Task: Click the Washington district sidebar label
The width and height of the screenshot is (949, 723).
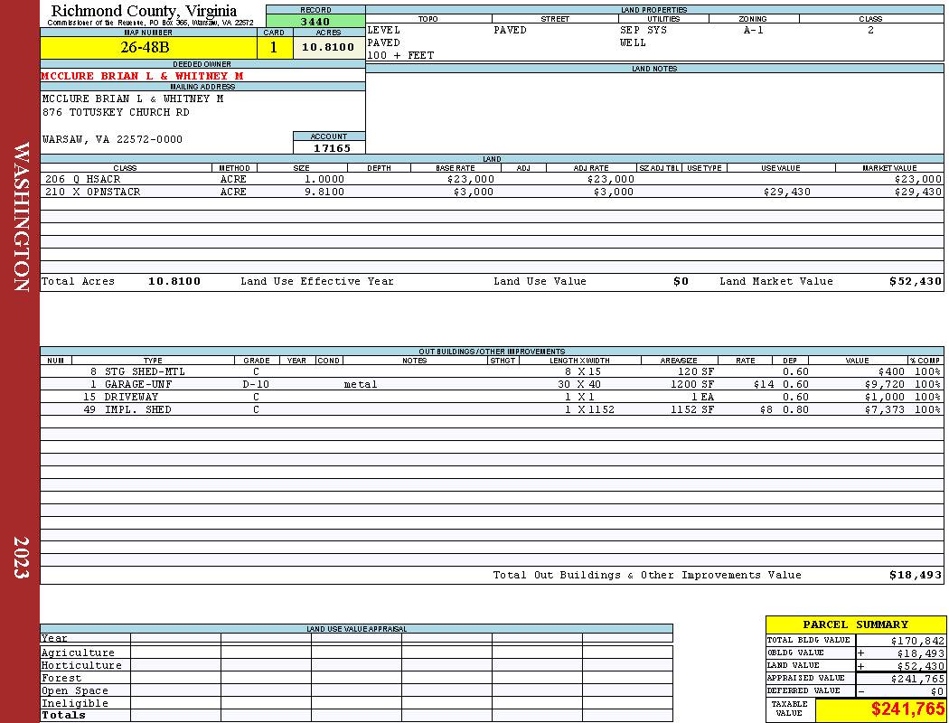Action: coord(21,217)
